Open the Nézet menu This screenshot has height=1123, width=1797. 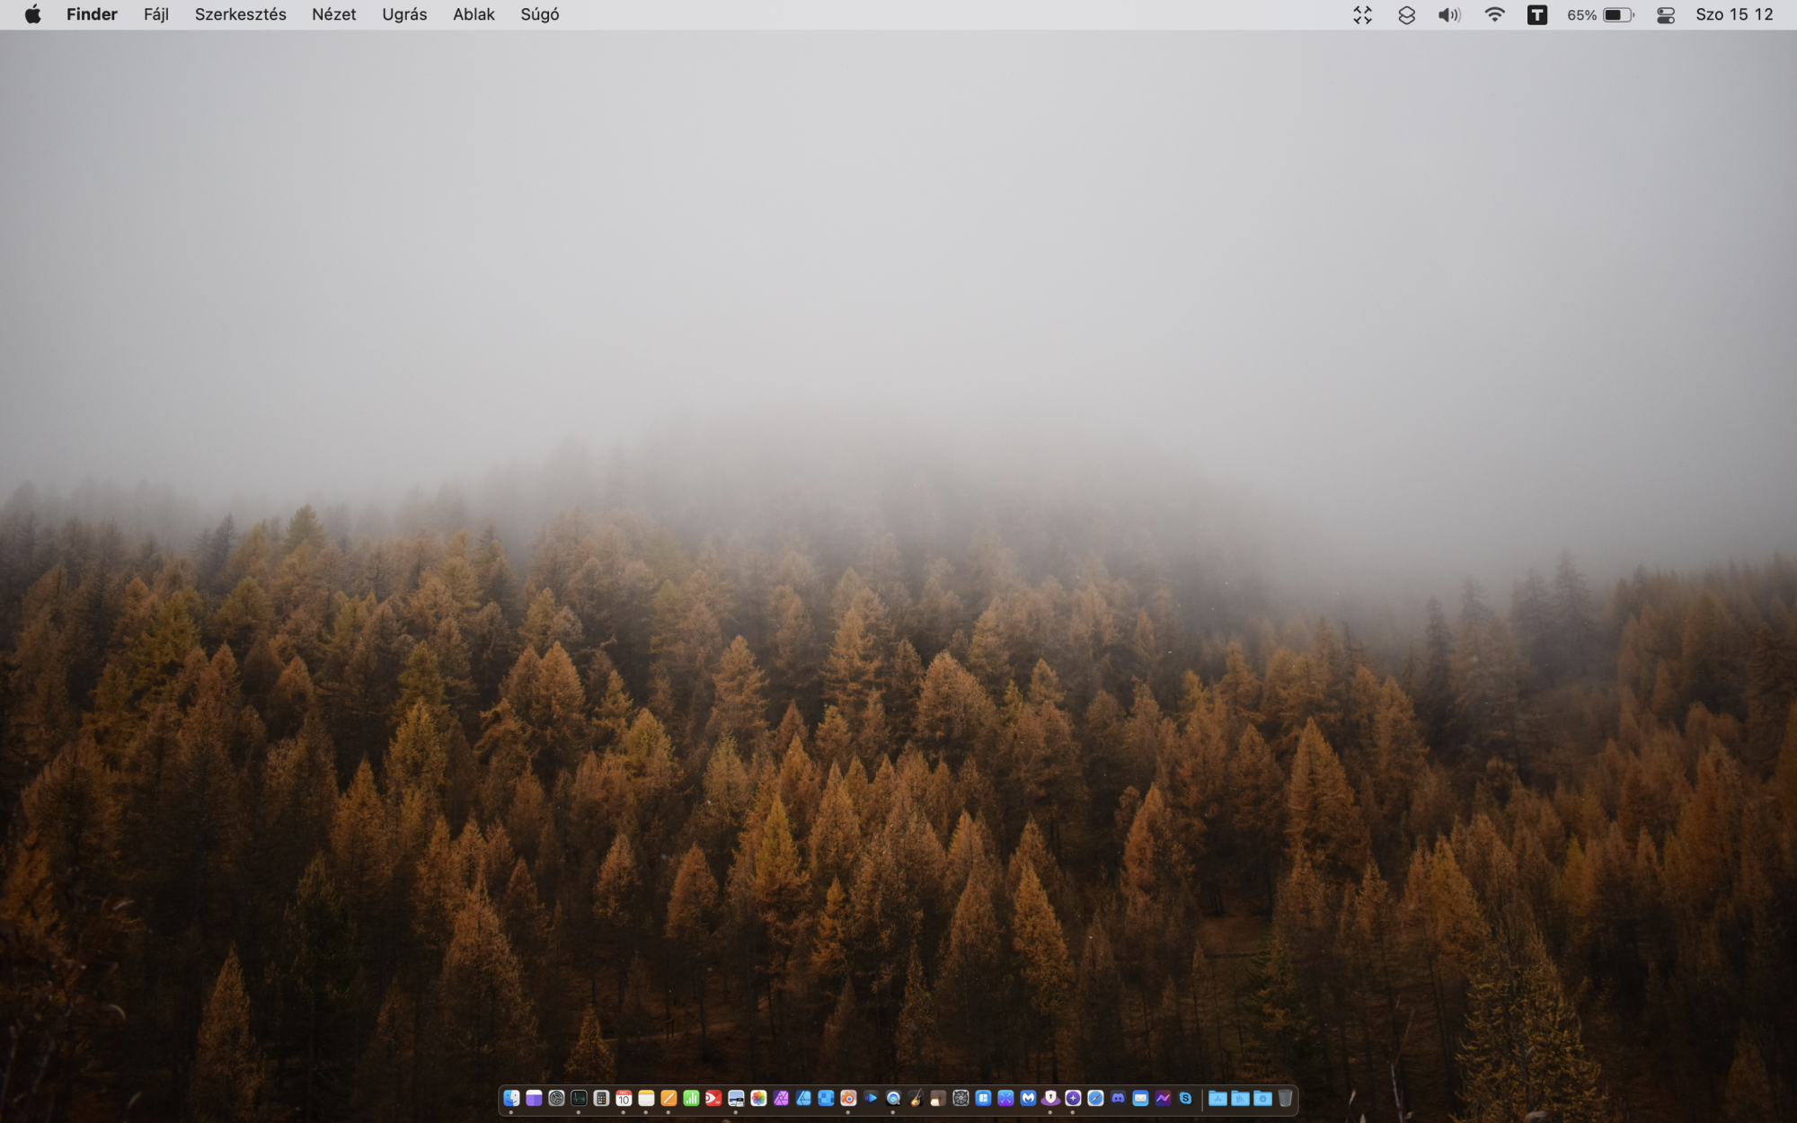(334, 14)
